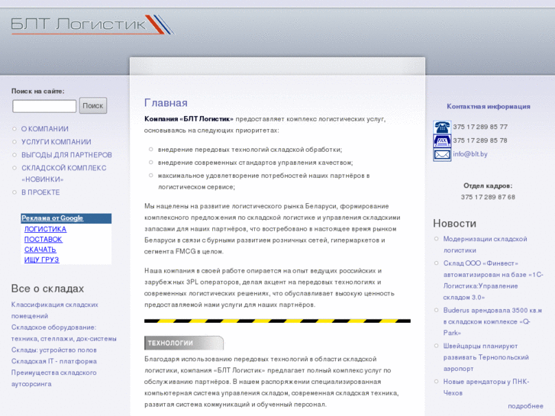Viewport: 555px width, 416px height.
Task: Open О КОМПАНИИ menu item
Action: [45, 129]
